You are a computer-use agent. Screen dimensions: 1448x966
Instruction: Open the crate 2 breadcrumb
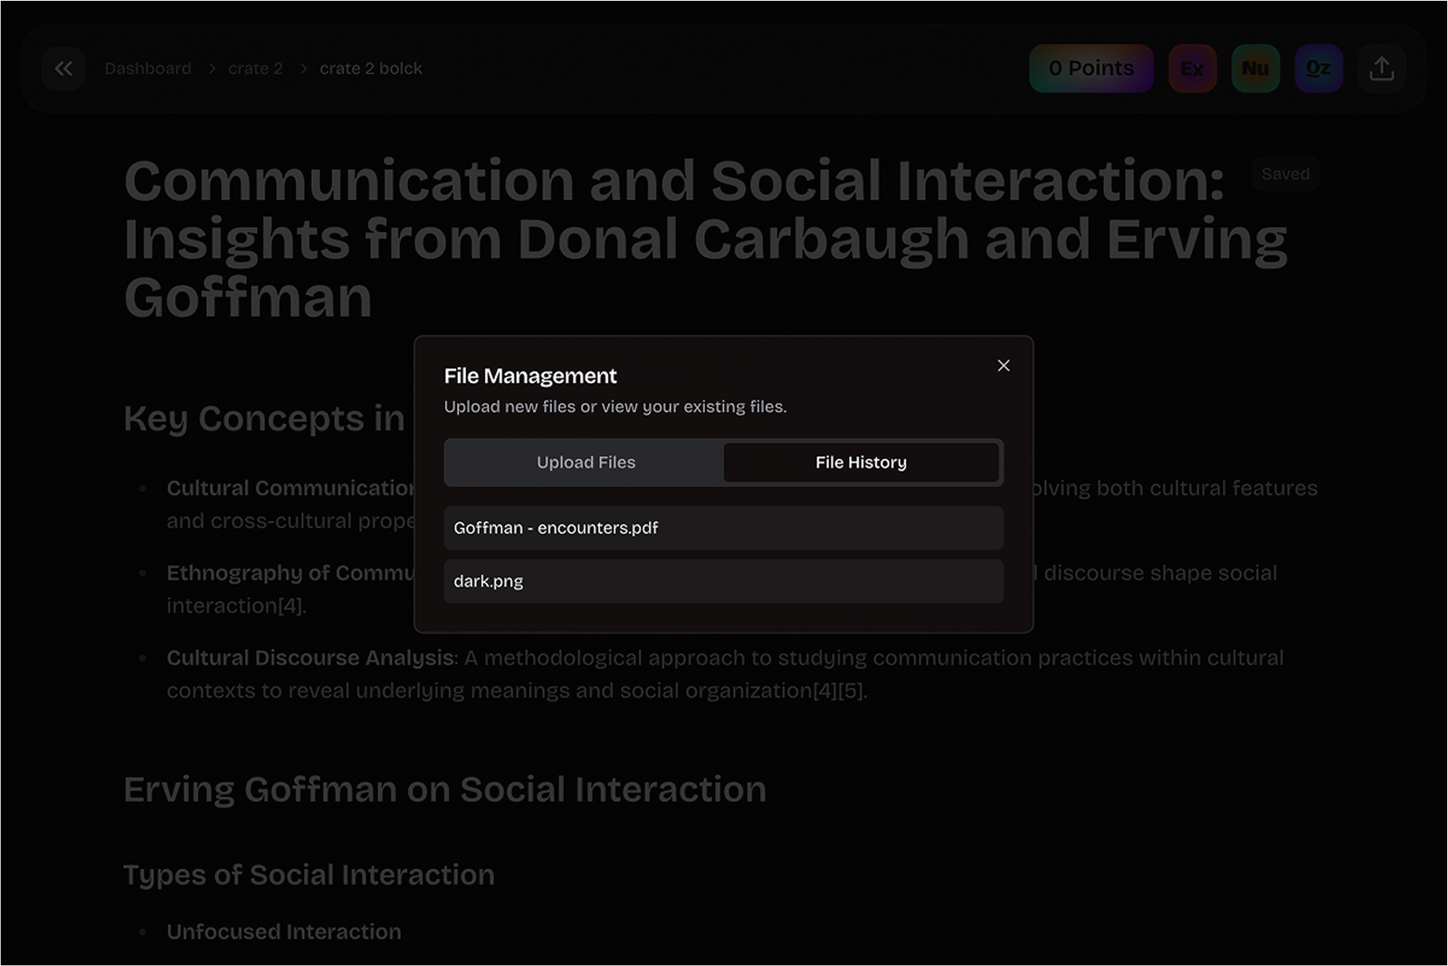click(255, 69)
